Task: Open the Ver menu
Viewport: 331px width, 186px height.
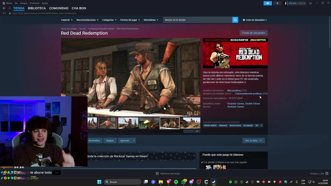Action: 16,3
